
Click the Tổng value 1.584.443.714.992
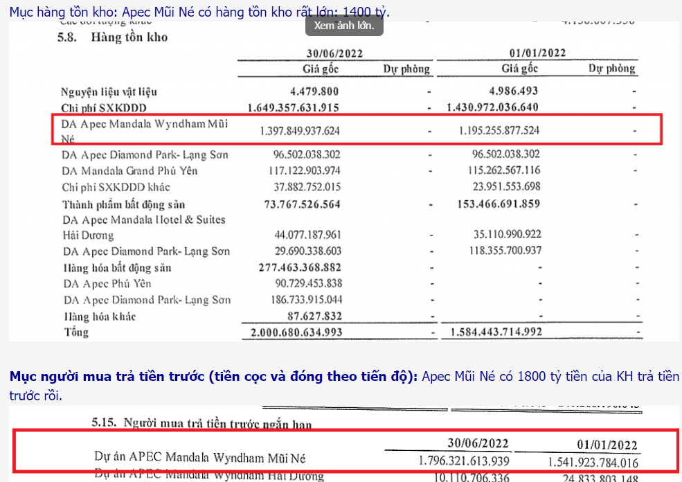pos(494,332)
